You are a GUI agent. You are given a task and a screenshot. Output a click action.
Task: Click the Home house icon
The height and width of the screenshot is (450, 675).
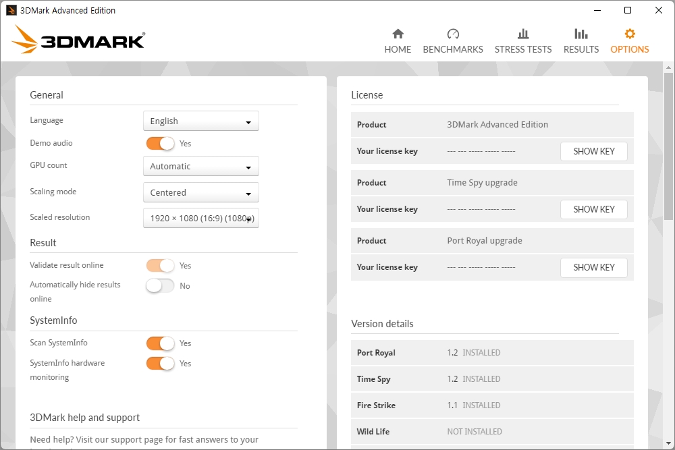pyautogui.click(x=398, y=34)
